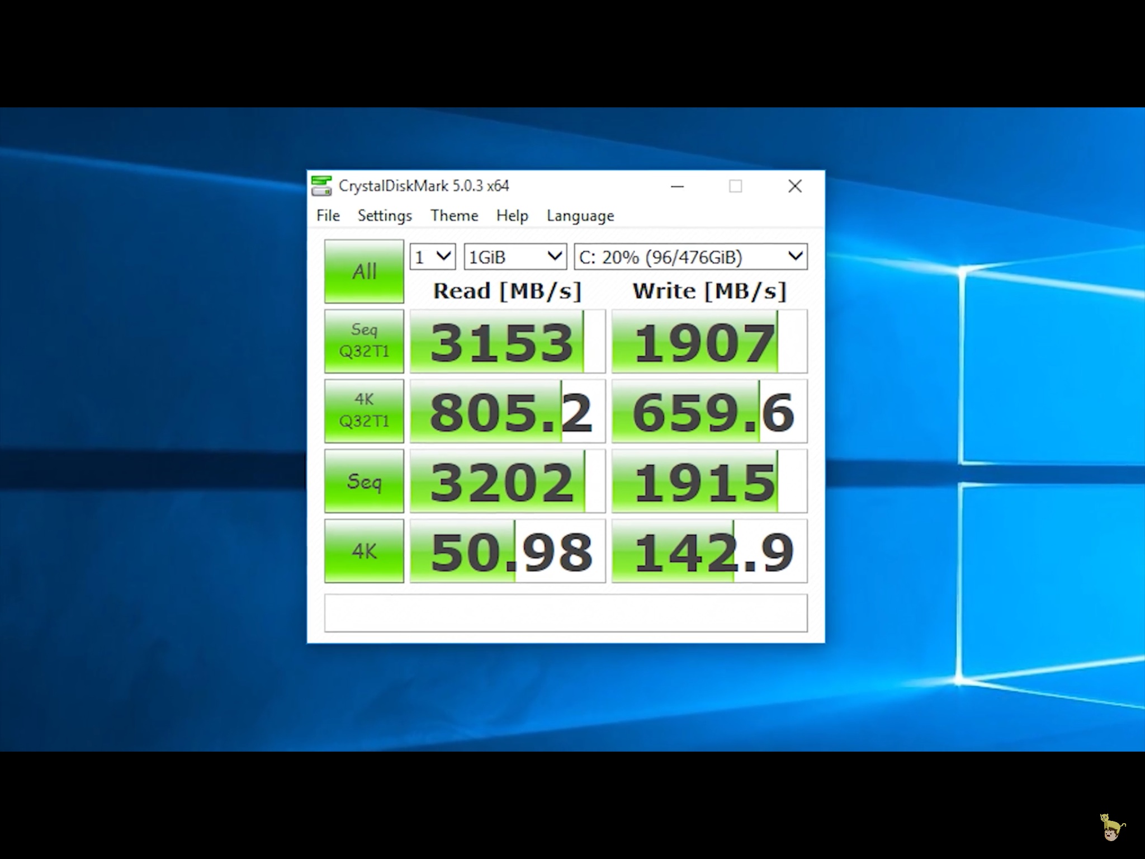Click the CrystalDiskMark app icon in title bar
Screen dimensions: 1145x859
coord(321,186)
